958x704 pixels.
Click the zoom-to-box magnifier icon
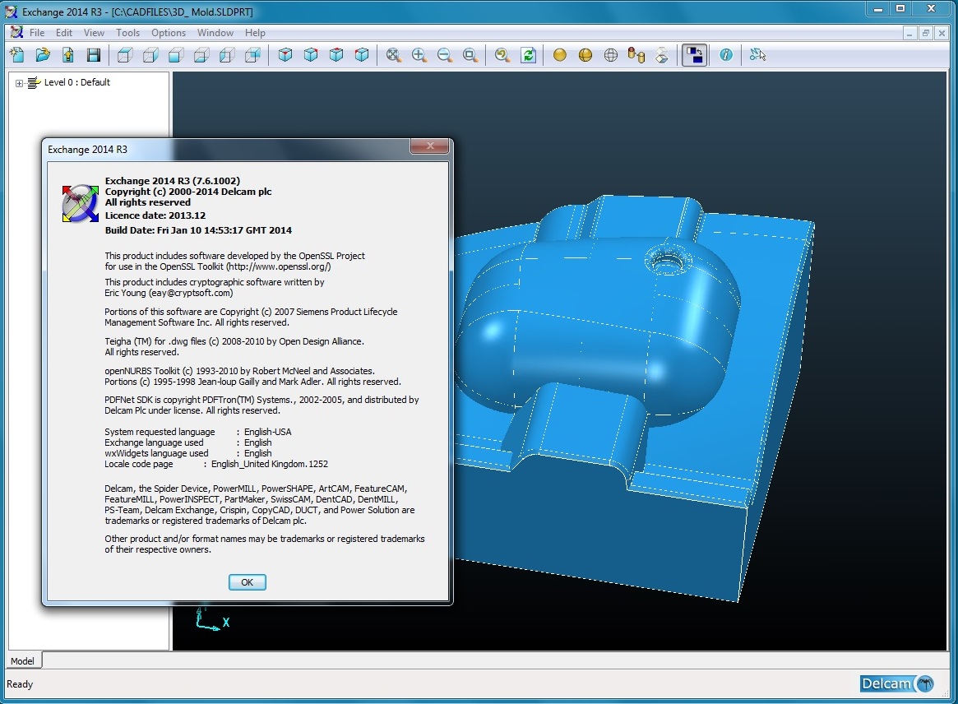coord(470,55)
